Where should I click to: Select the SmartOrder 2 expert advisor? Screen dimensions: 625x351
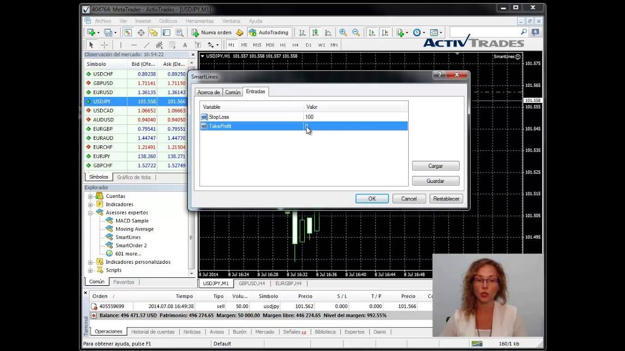(131, 246)
